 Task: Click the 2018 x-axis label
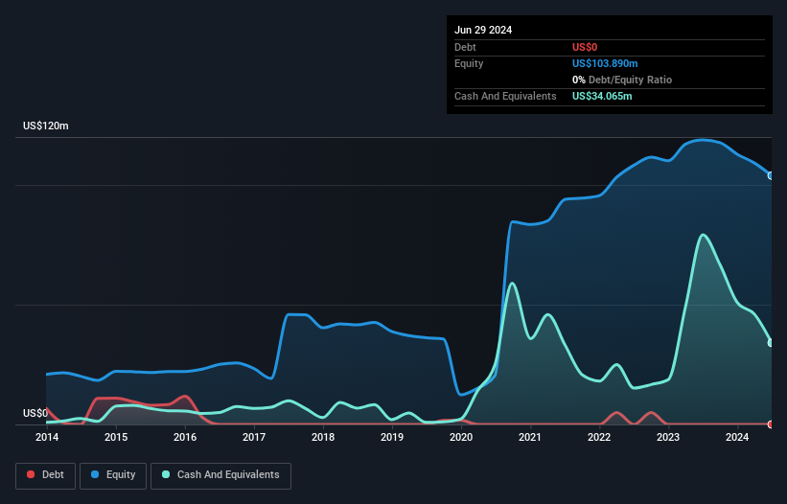tap(323, 437)
